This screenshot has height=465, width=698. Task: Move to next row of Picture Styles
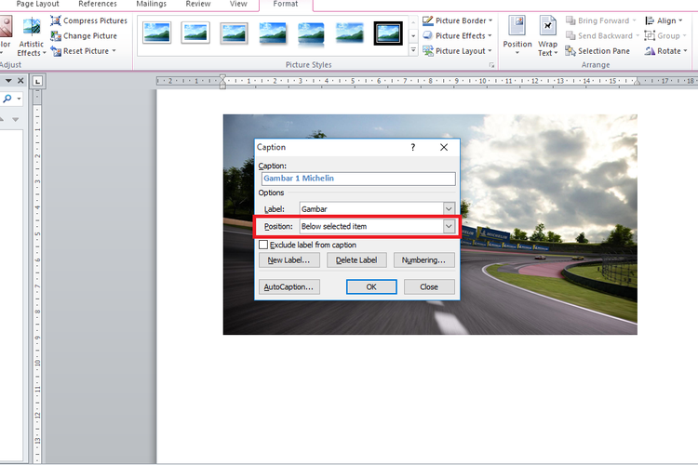[413, 35]
